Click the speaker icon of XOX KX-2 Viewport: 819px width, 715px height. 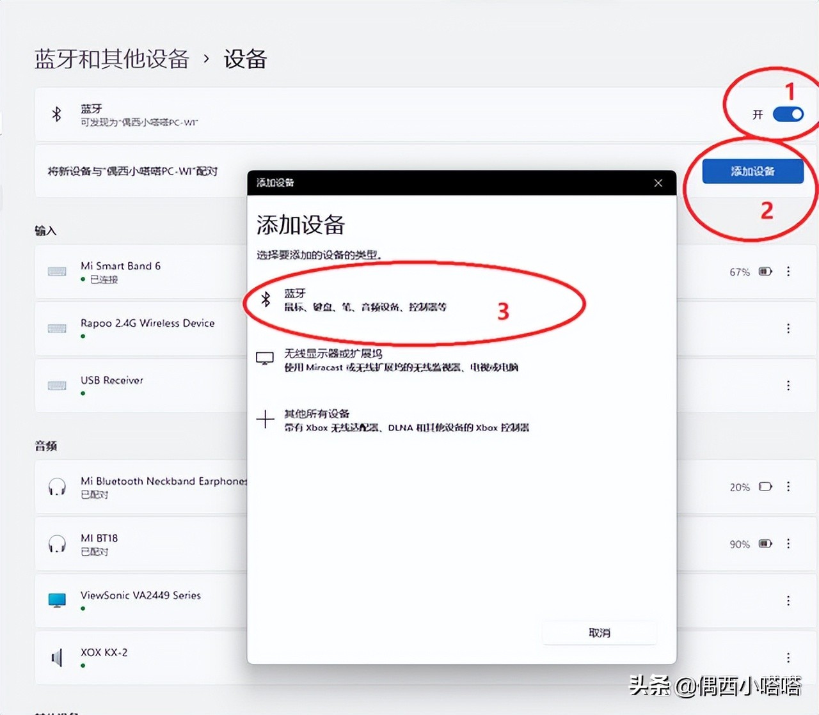click(x=56, y=657)
